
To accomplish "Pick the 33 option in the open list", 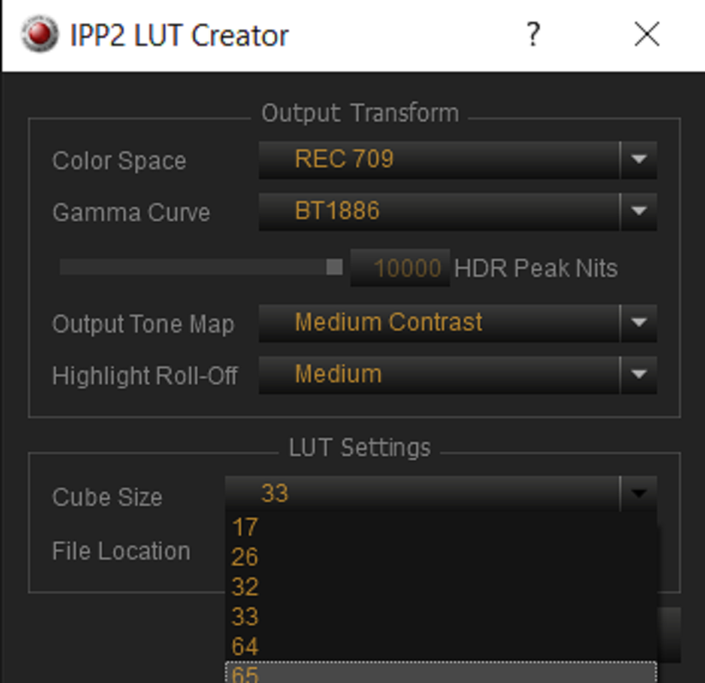I will click(440, 616).
